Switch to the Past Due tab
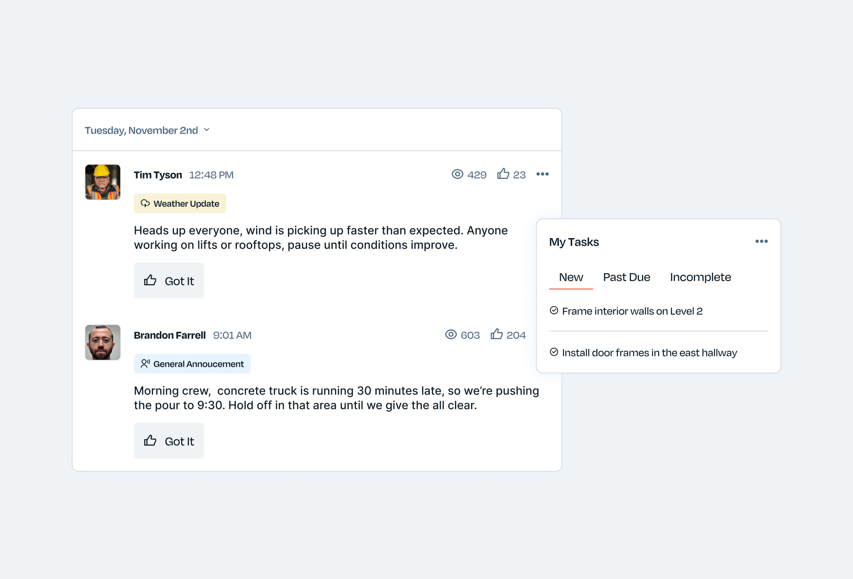 (x=626, y=277)
